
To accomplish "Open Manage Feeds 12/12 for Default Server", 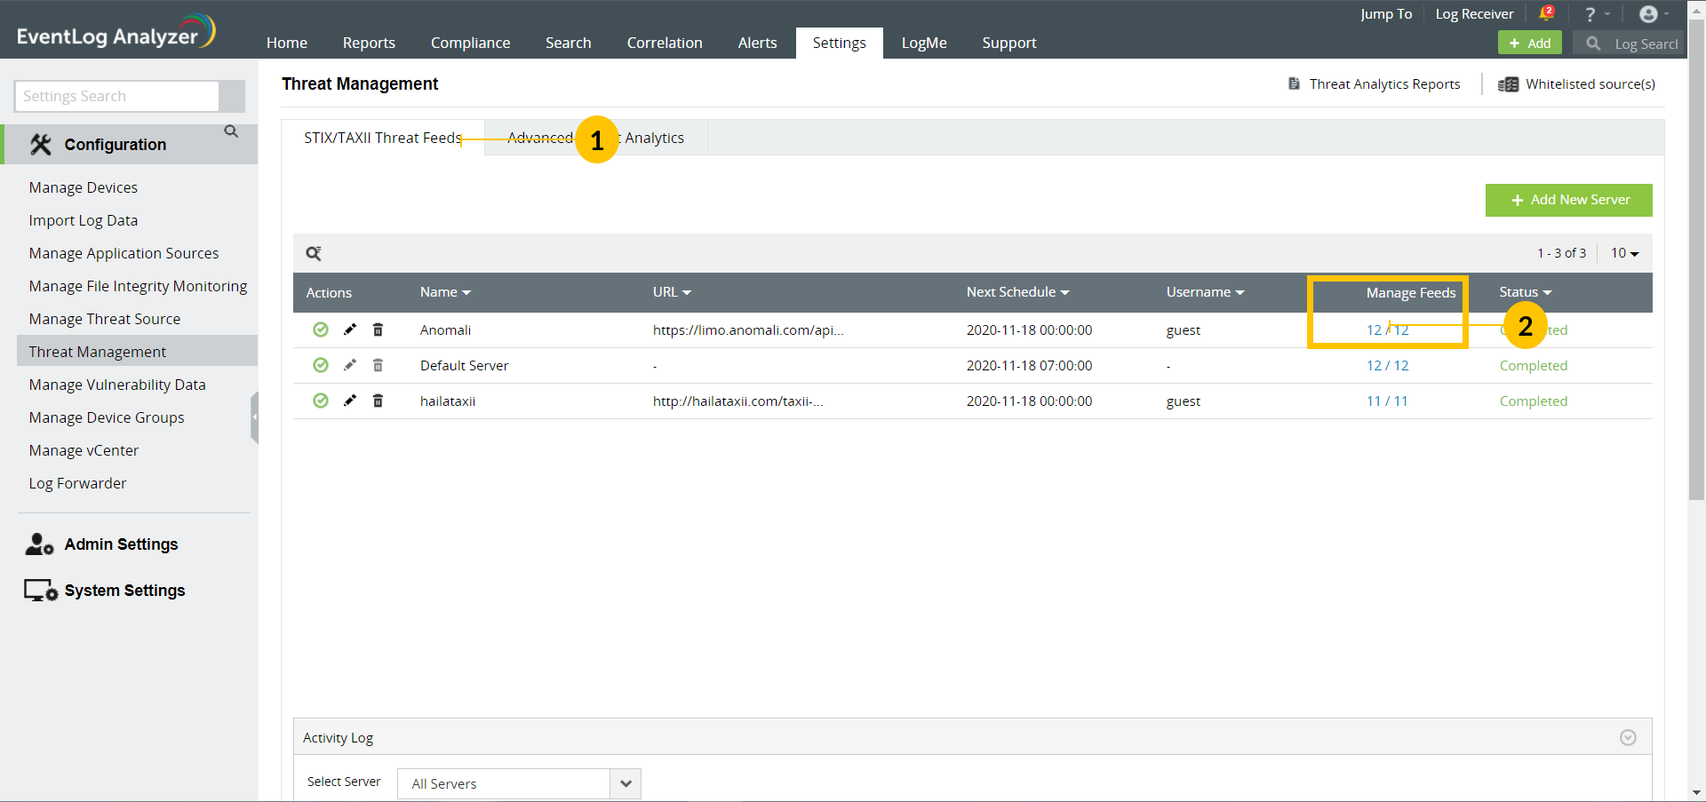I will [x=1387, y=365].
